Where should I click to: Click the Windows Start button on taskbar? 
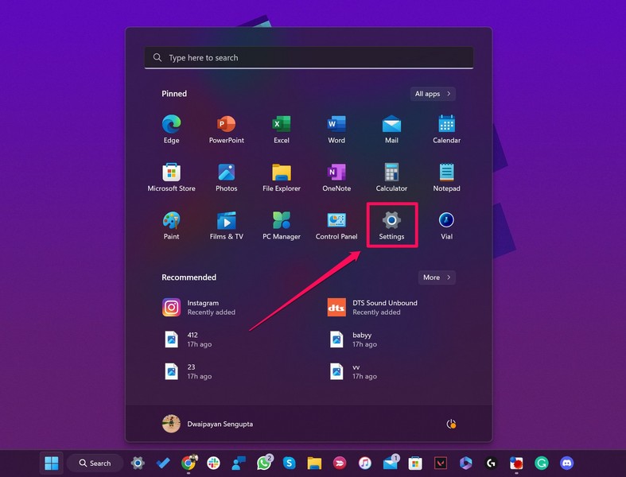(x=52, y=463)
